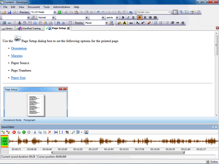
Task: Export sound file in Sound Editor
Action: [x=8, y=132]
